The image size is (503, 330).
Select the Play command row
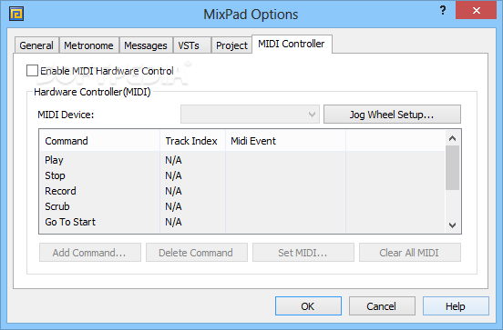coord(242,160)
